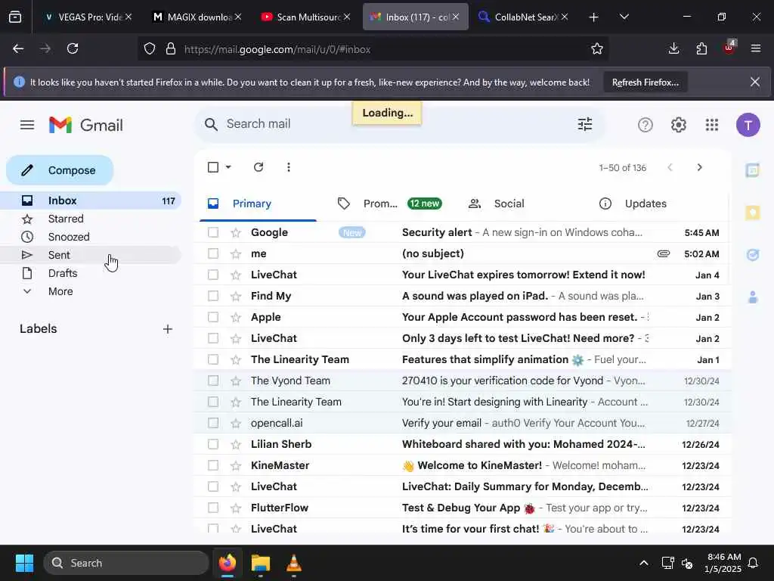This screenshot has height=581, width=774.
Task: Open the Keep side panel icon
Action: [752, 213]
